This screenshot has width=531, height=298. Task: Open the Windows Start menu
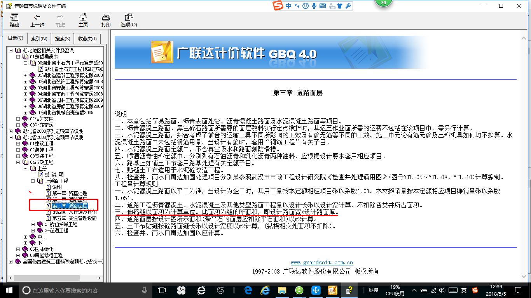pos(9,290)
